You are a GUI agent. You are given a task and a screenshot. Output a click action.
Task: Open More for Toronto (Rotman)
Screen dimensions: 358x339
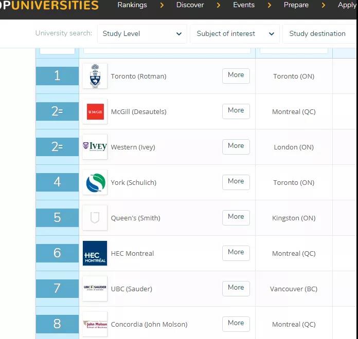pos(236,76)
